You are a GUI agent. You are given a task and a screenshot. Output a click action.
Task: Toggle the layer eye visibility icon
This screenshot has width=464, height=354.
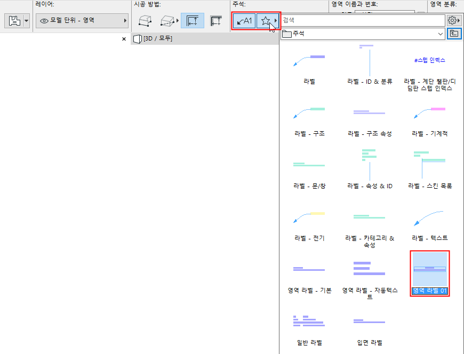(x=44, y=21)
